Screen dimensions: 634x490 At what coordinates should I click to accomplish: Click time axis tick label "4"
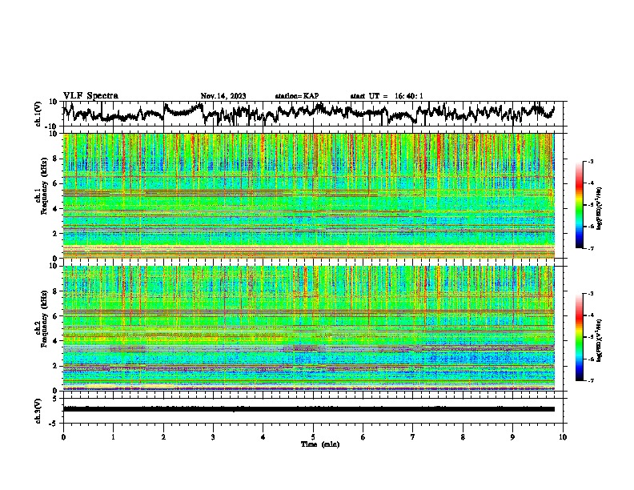click(x=263, y=437)
